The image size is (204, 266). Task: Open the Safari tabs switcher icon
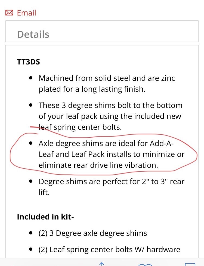[x=190, y=265]
